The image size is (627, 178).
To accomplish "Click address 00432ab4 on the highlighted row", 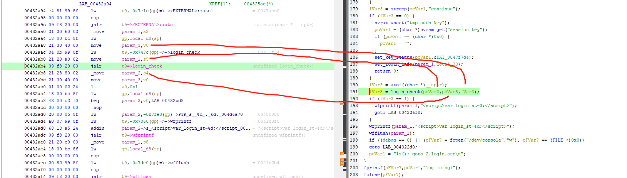I will click(x=35, y=66).
